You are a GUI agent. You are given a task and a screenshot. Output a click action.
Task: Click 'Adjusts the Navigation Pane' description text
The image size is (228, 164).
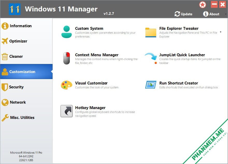pos(188,35)
